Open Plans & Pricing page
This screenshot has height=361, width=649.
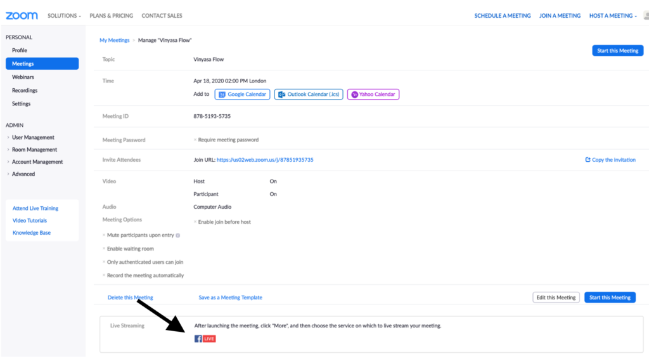(112, 16)
